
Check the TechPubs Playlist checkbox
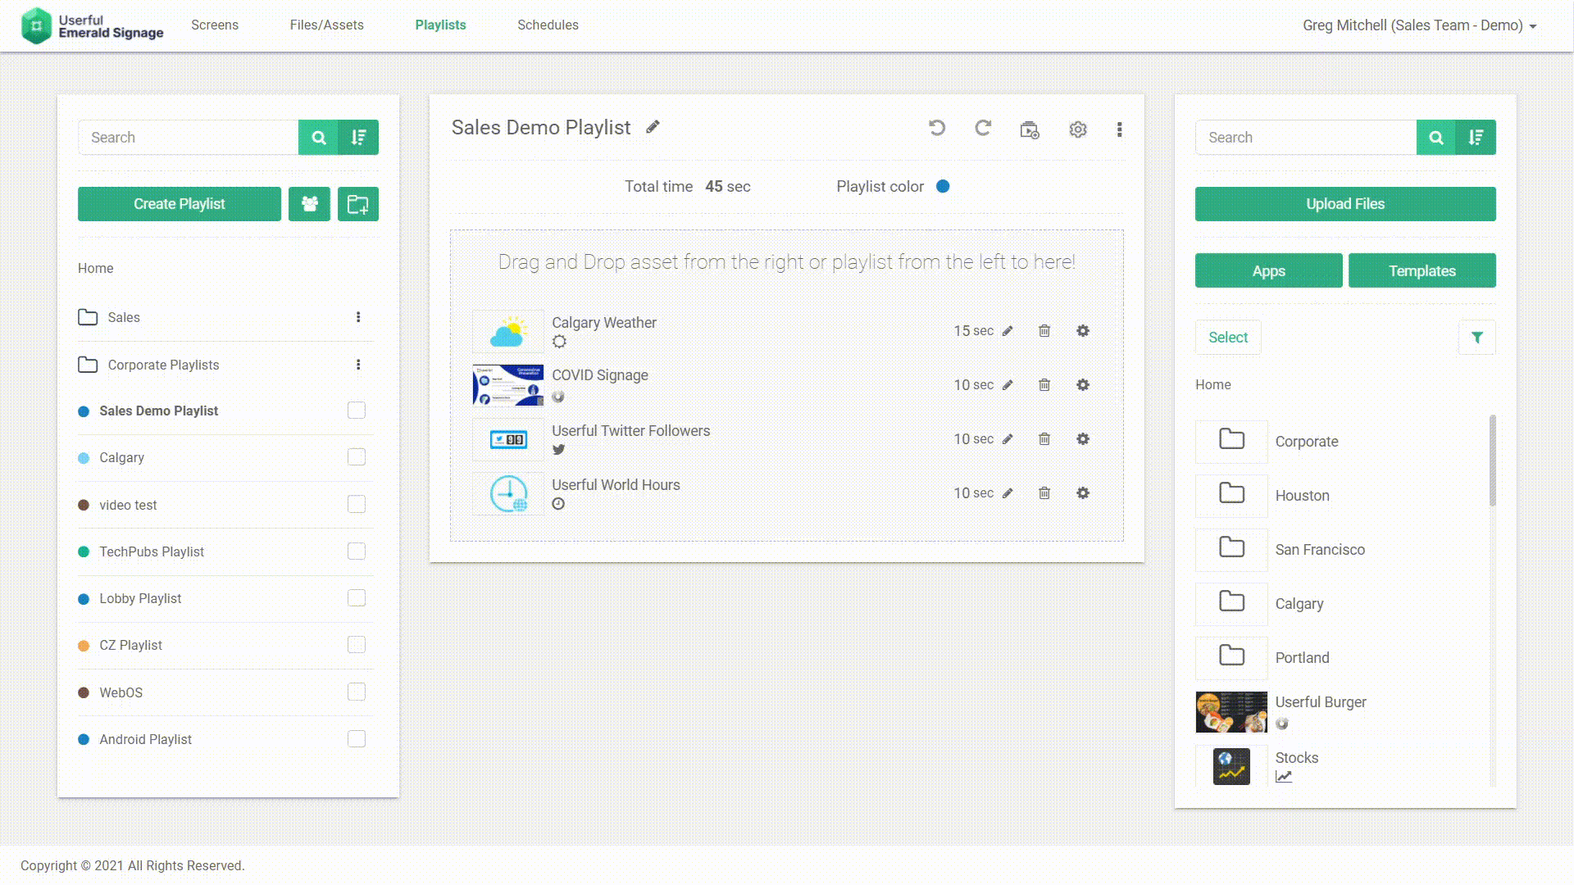(x=357, y=551)
